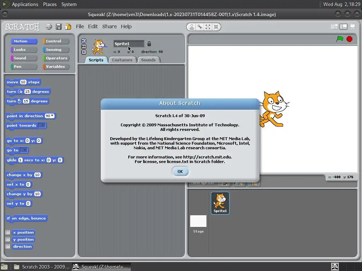Set rotation style to can rotate
Viewport: 362px width, 271px height.
point(83,41)
